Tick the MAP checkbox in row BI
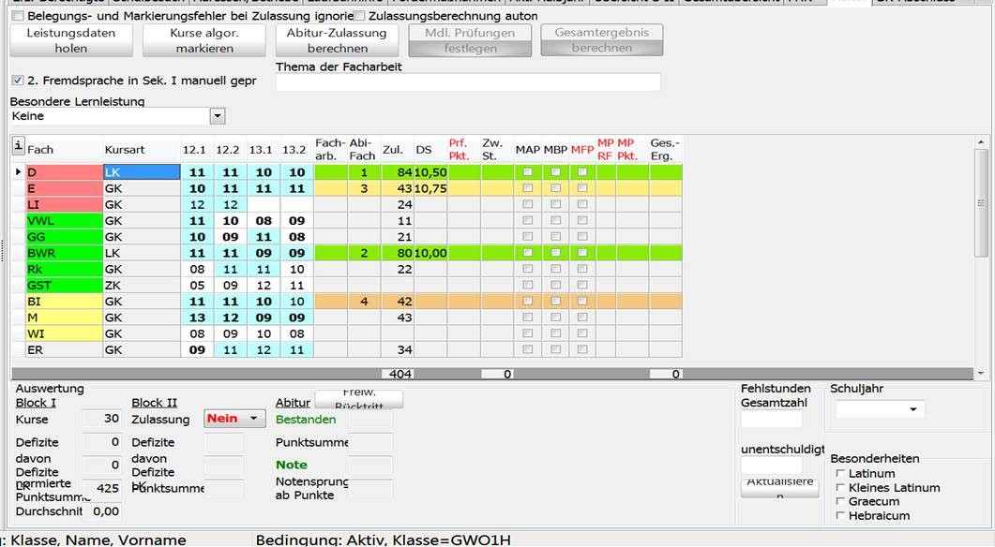 (x=527, y=302)
